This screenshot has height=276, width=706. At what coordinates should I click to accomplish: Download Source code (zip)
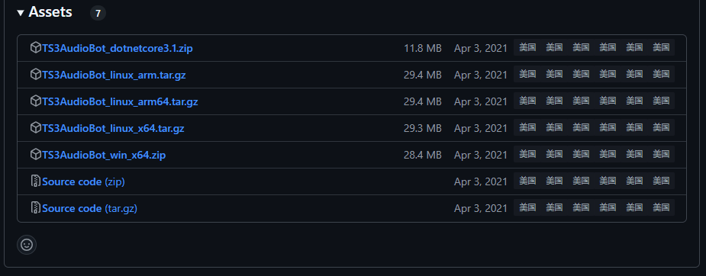coord(83,181)
